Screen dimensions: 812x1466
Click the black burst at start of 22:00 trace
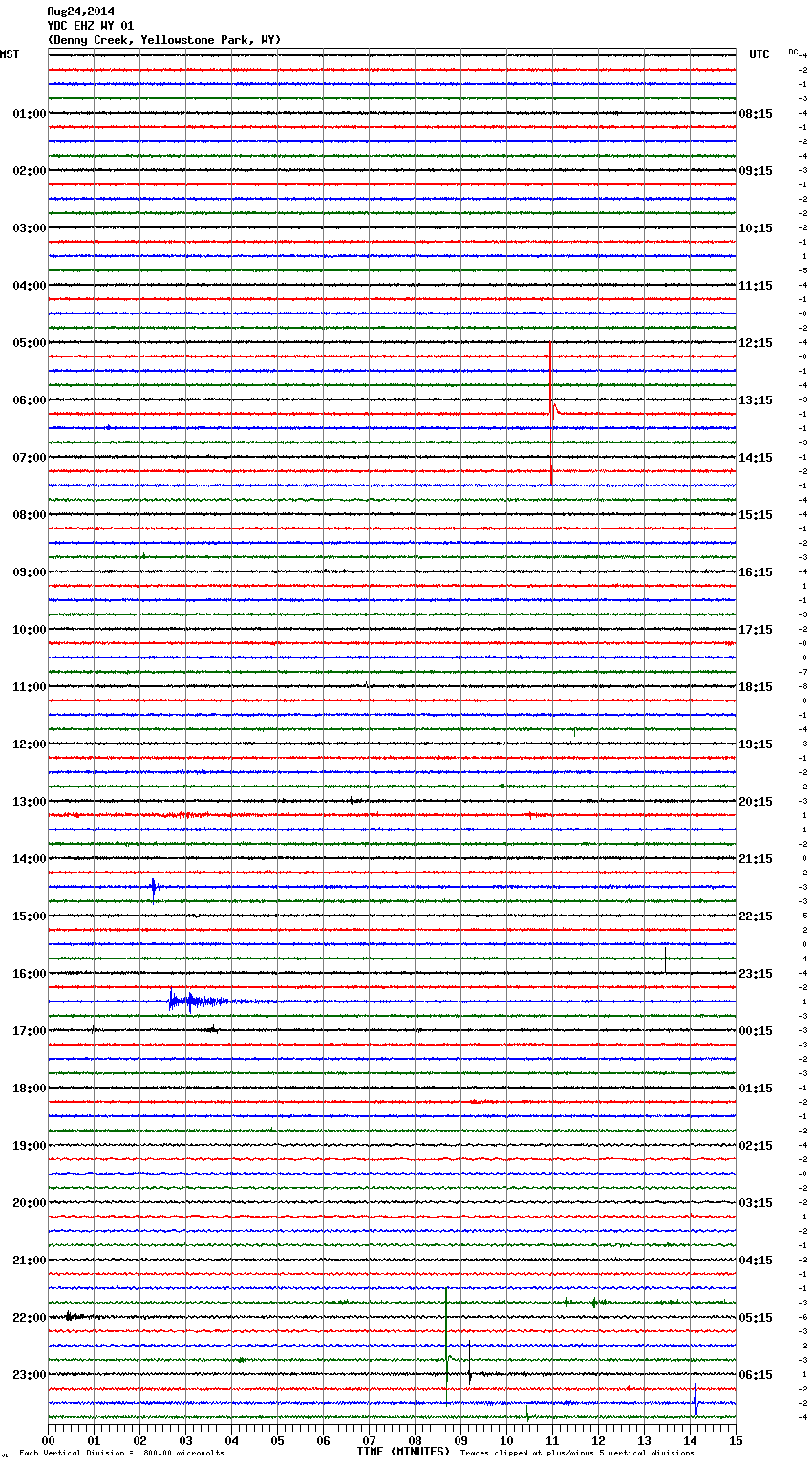pos(73,1317)
